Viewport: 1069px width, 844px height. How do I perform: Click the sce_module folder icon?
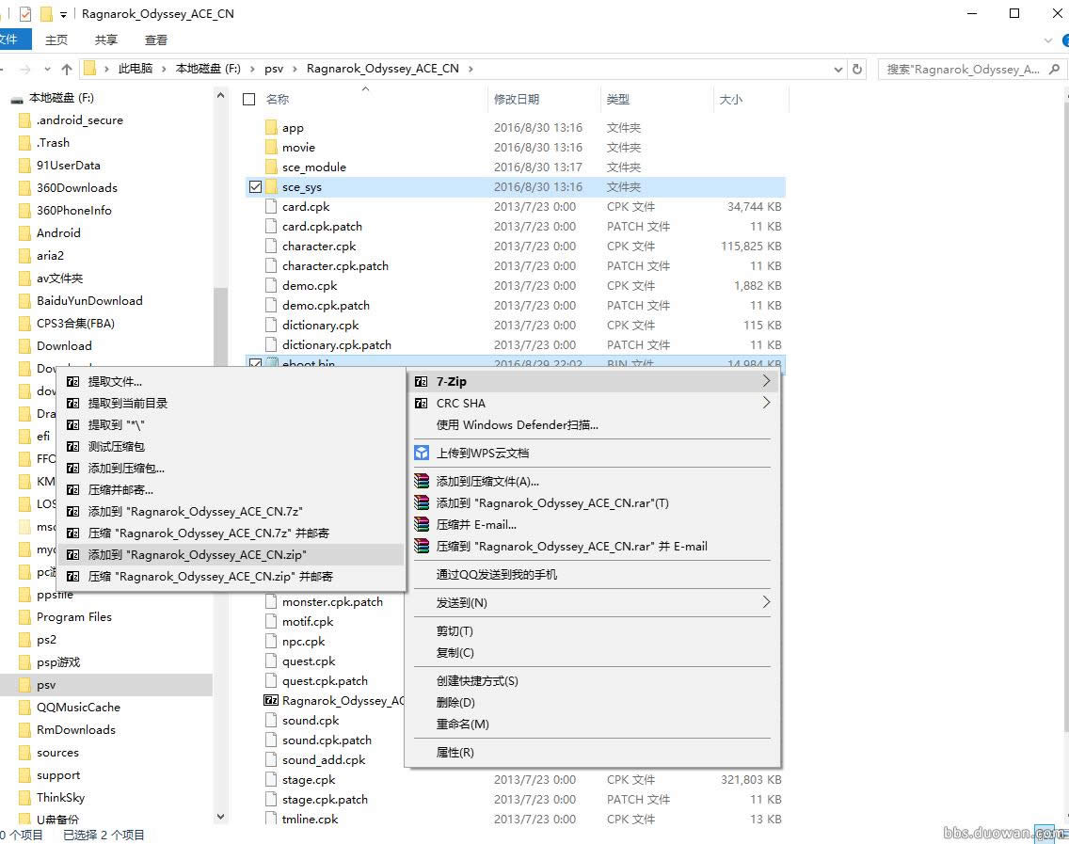click(x=271, y=167)
